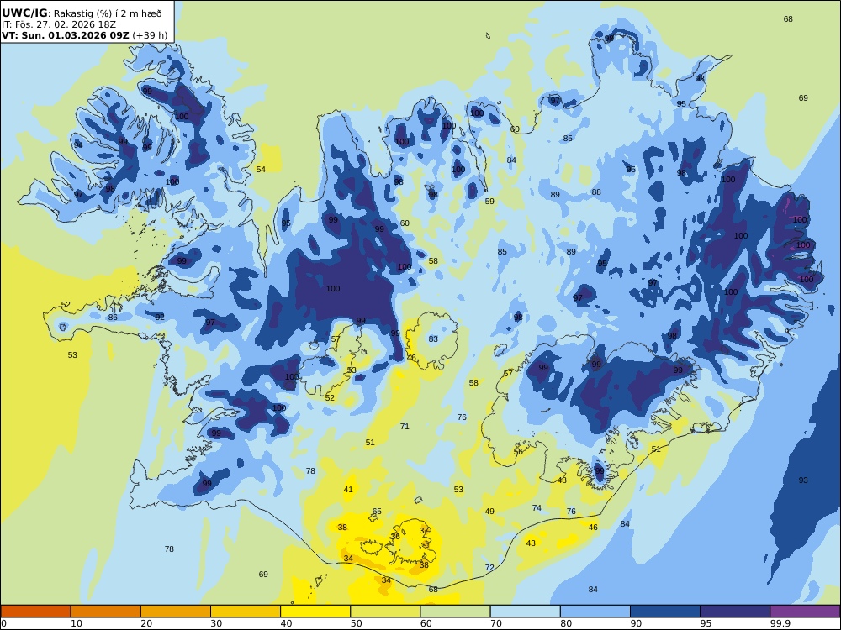Click the legend tick label '40'
Screen dimensions: 841x630
tap(287, 623)
